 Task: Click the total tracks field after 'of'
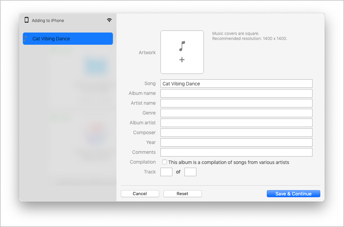point(190,172)
